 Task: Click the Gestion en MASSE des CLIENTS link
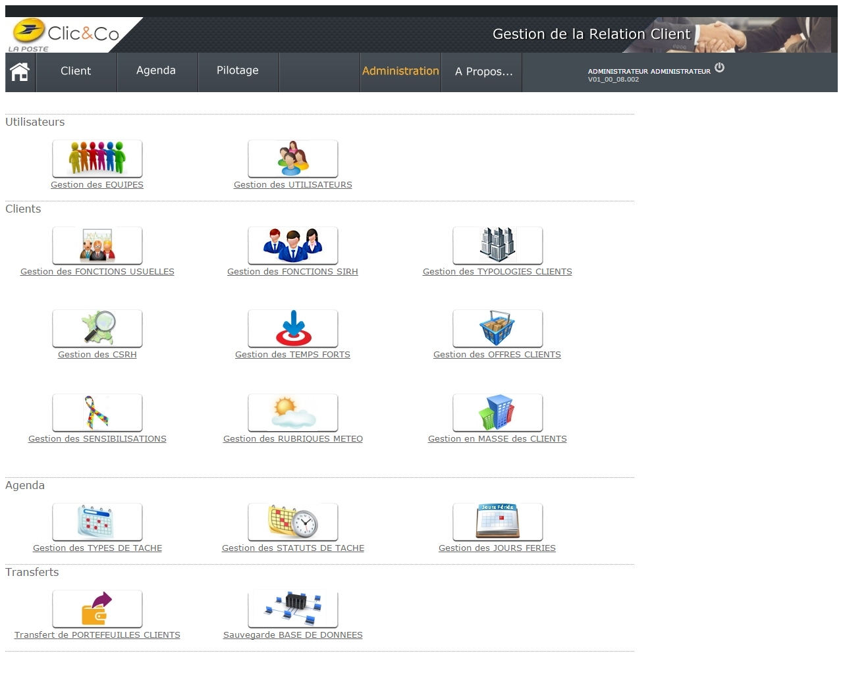[x=497, y=439]
